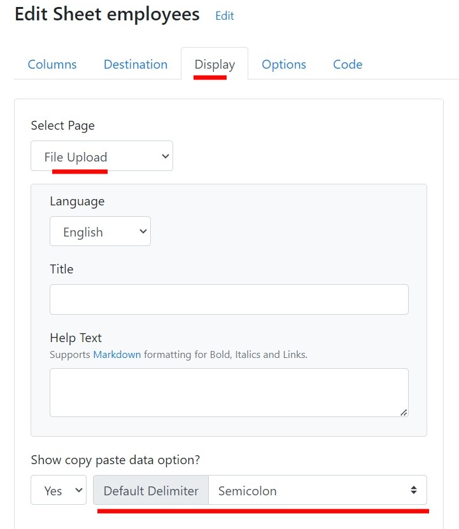Click the Edit Sheet employees heading
Viewport: 459px width, 529px height.
[107, 15]
